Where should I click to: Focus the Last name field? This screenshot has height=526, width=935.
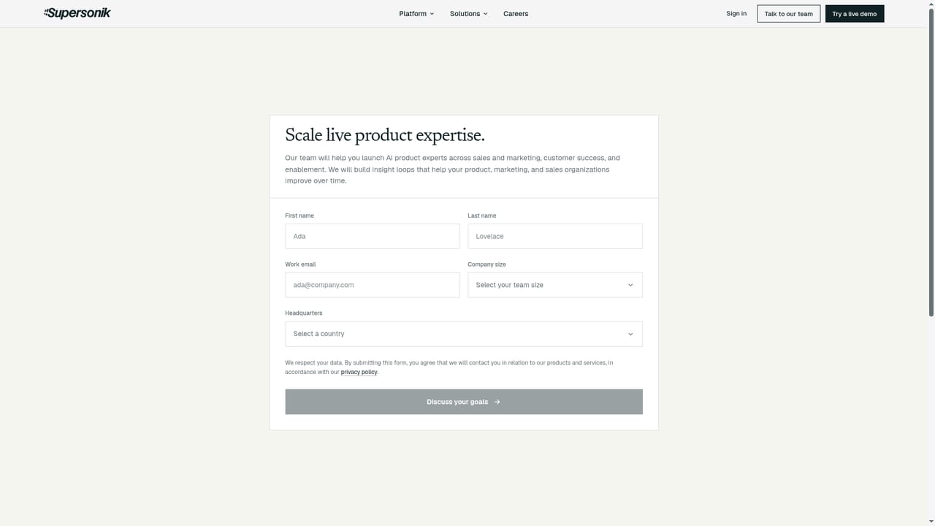pyautogui.click(x=555, y=236)
